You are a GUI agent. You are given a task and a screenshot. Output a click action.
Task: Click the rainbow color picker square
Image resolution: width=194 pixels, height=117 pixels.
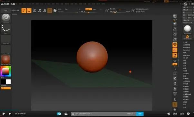click(6, 71)
